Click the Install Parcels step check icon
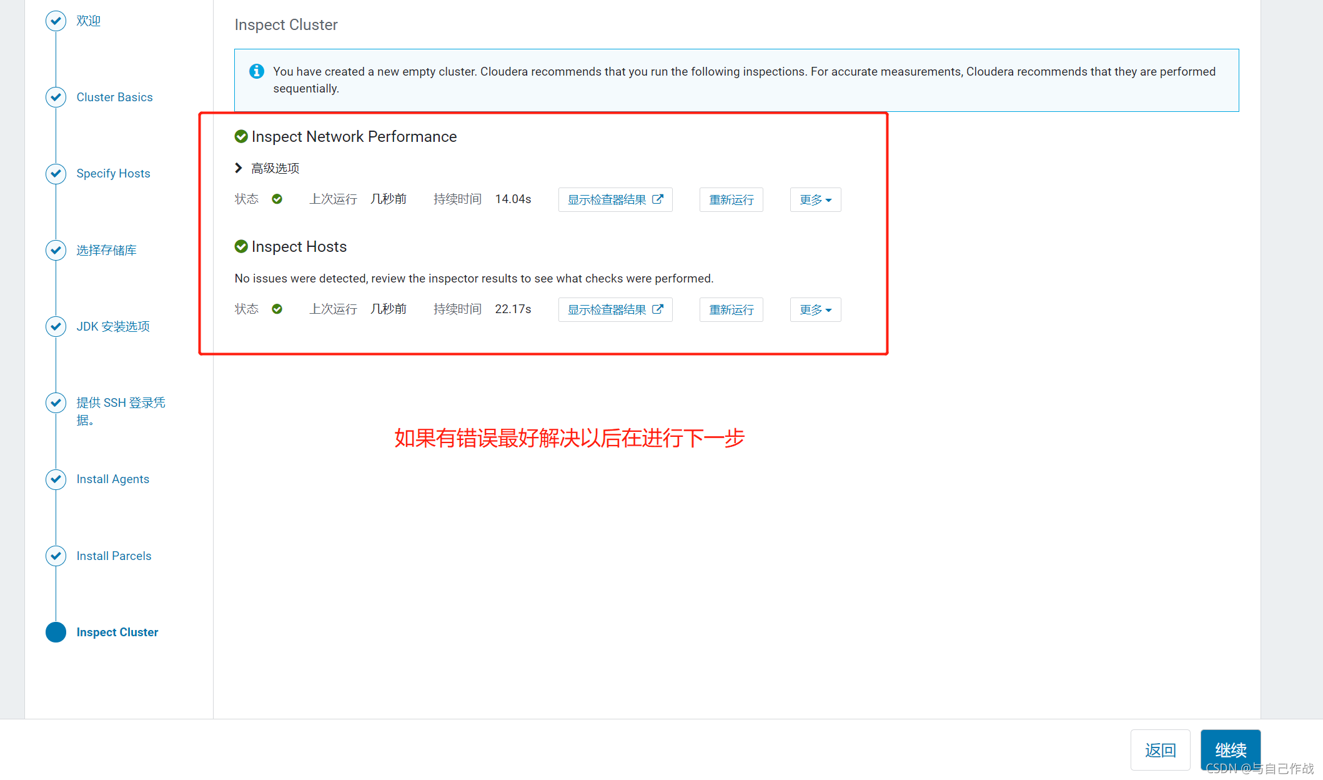Viewport: 1323px width, 780px height. click(x=56, y=556)
